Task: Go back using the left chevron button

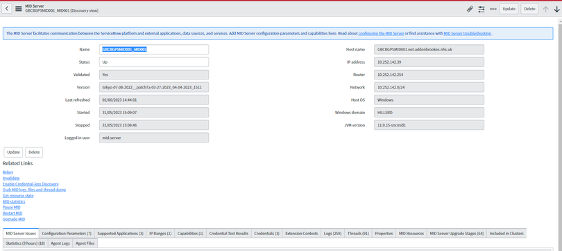Action: (x=7, y=9)
